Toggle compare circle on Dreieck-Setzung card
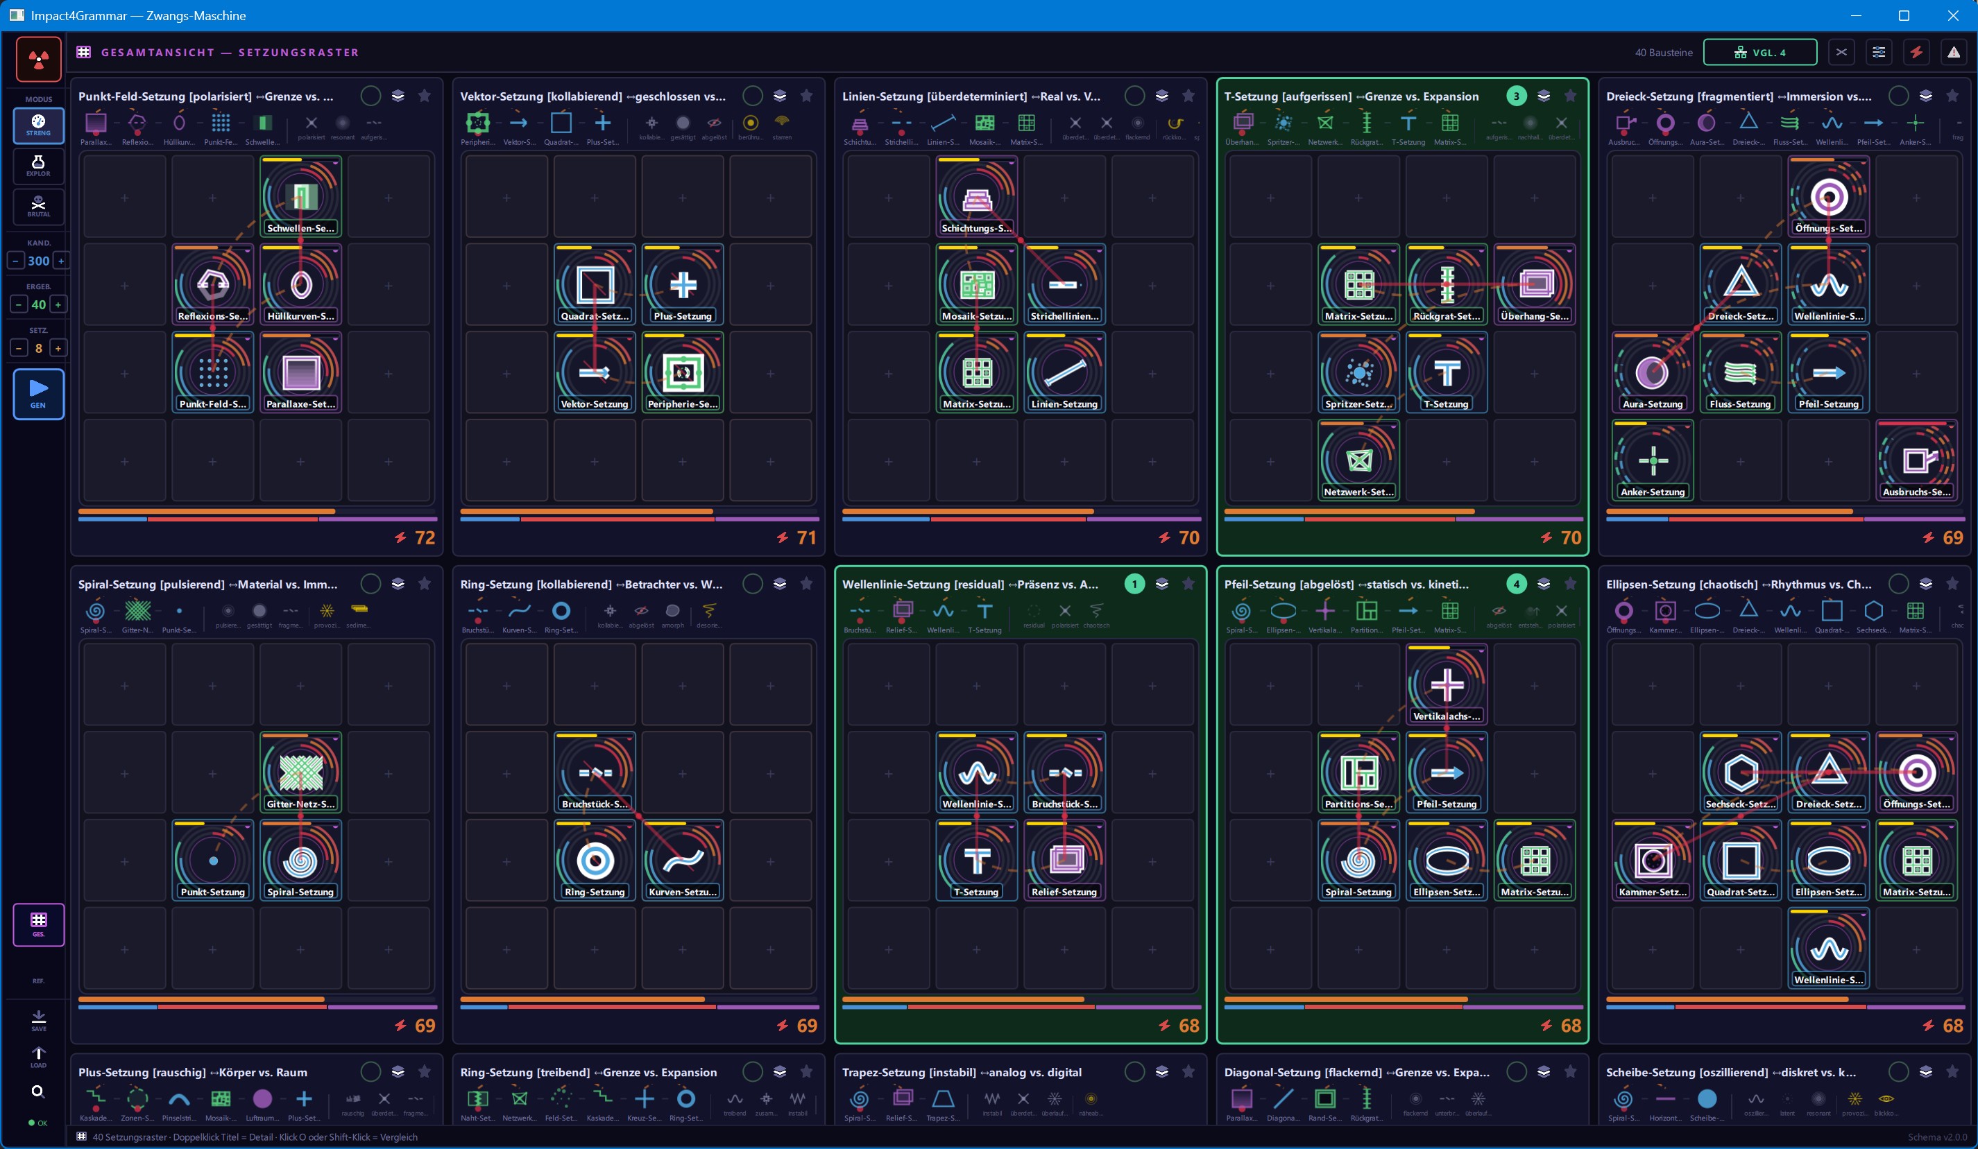The image size is (1978, 1149). (1898, 96)
